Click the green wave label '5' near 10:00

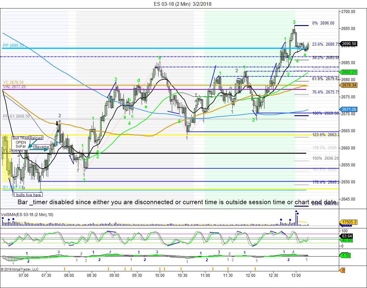tap(159, 57)
